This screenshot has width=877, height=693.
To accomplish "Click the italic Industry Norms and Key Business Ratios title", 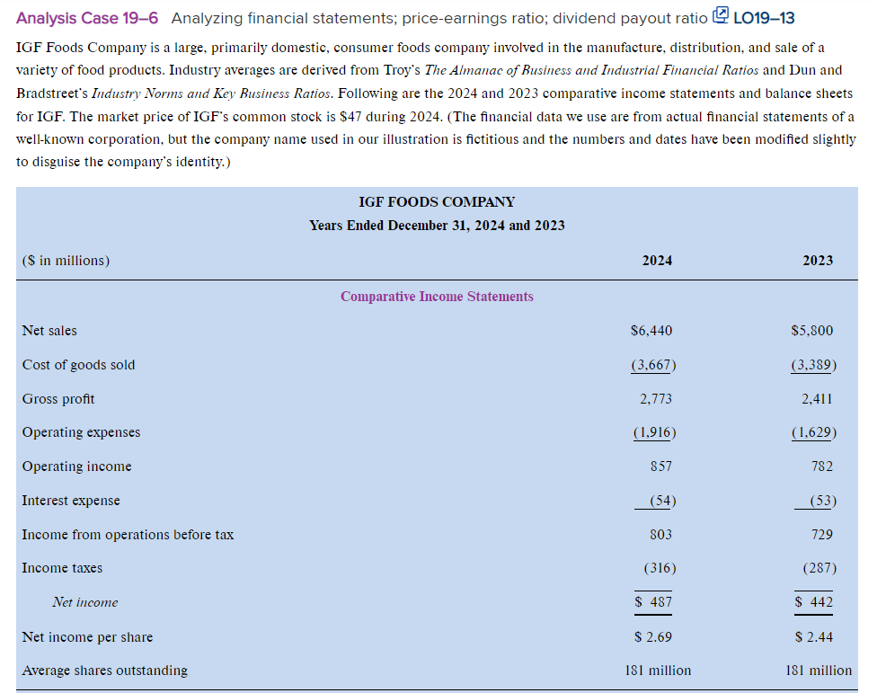I will pos(212,93).
